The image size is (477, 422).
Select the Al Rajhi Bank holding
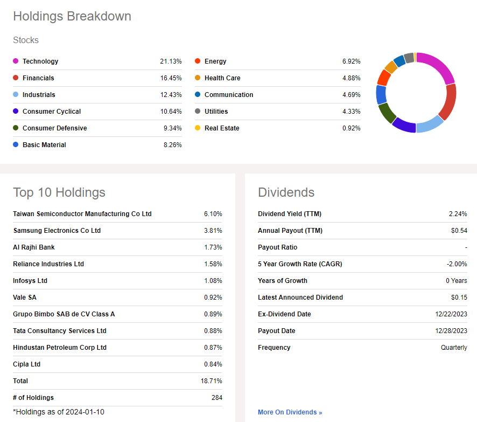click(34, 247)
